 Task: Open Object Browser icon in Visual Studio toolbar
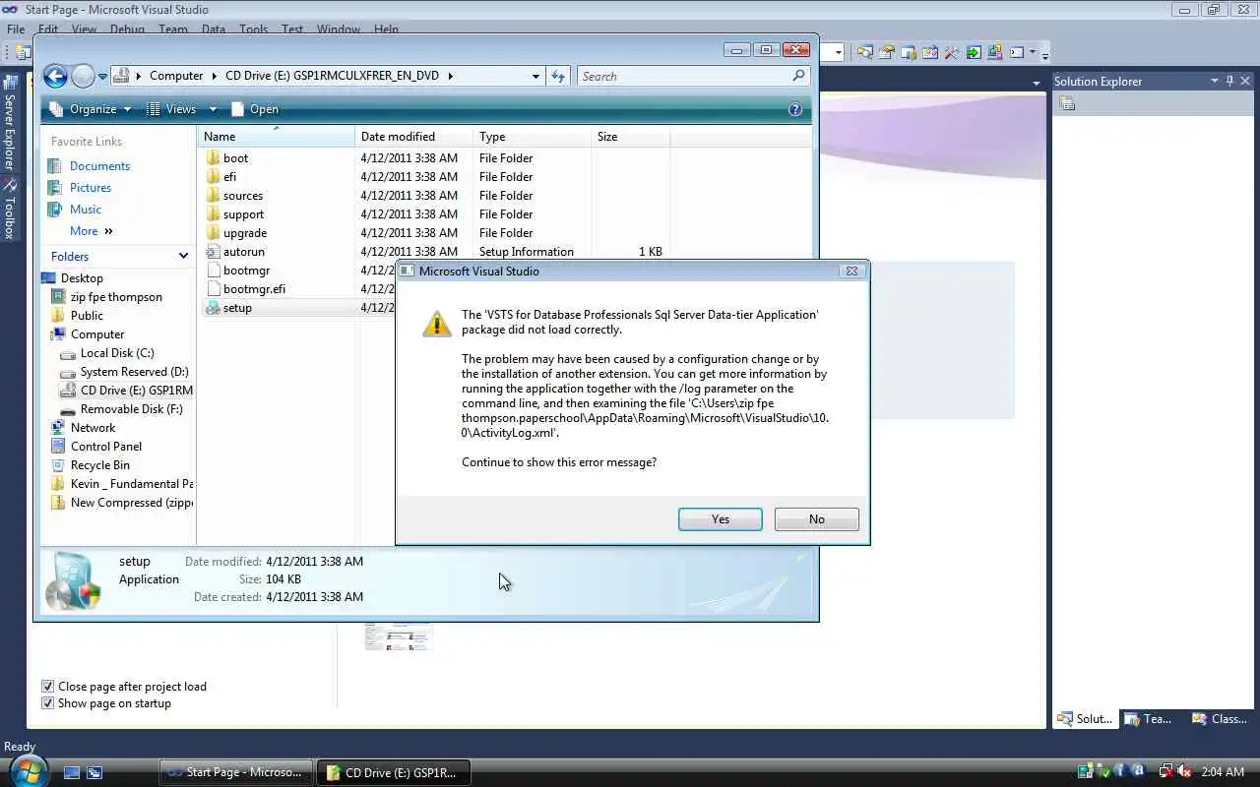tap(930, 52)
